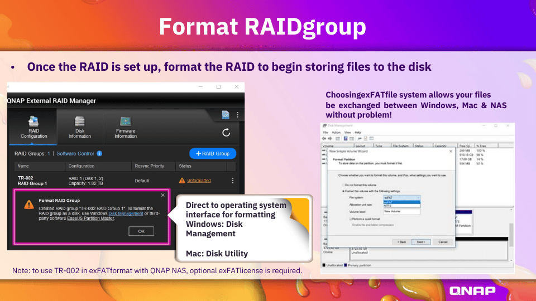Open the RAID Configuration tab

coord(33,127)
